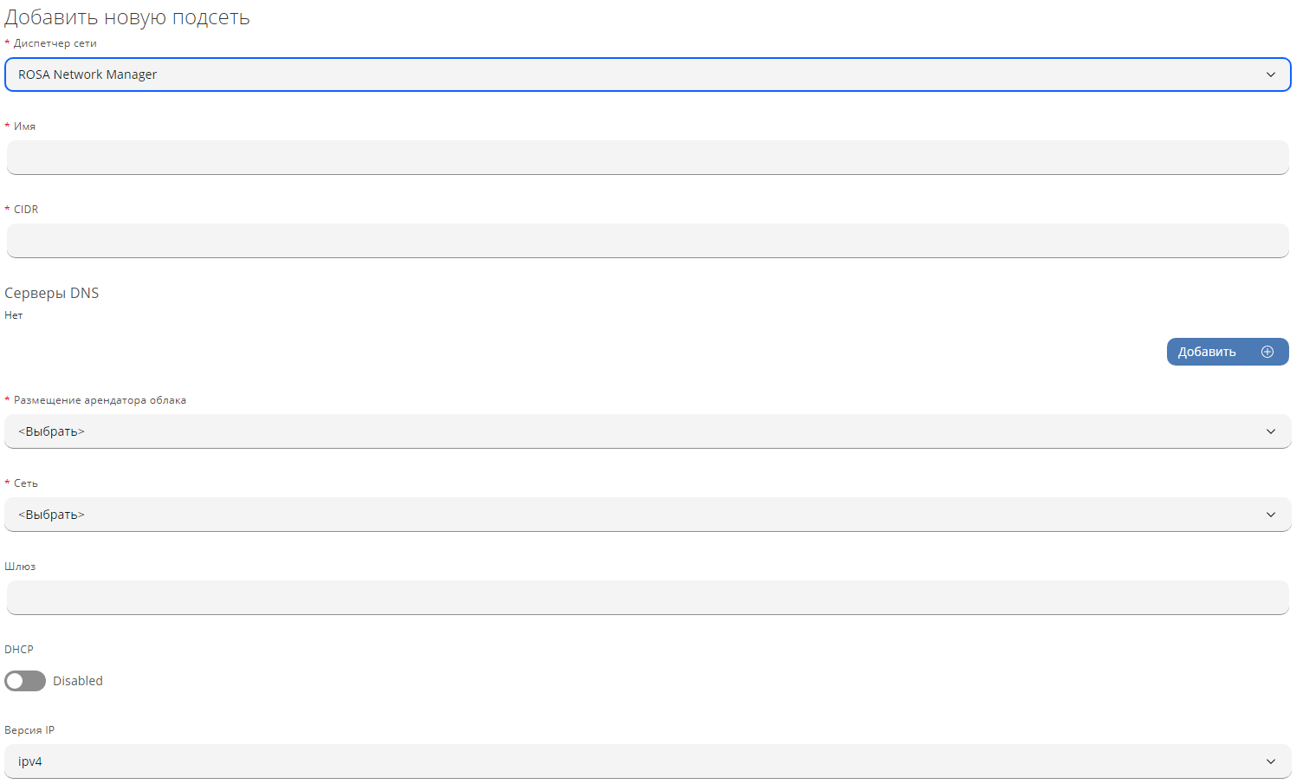Click the chevron of Размещение арендатора облака
The width and height of the screenshot is (1303, 784).
point(1271,431)
